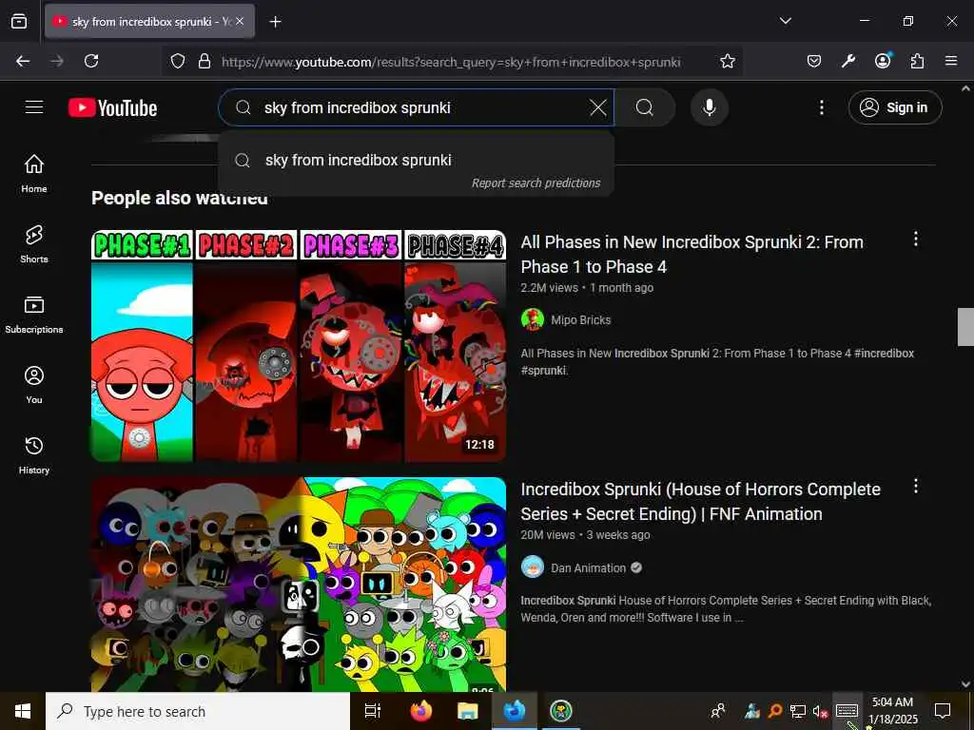The height and width of the screenshot is (730, 974).
Task: Bookmark this page with the star
Action: (x=728, y=61)
